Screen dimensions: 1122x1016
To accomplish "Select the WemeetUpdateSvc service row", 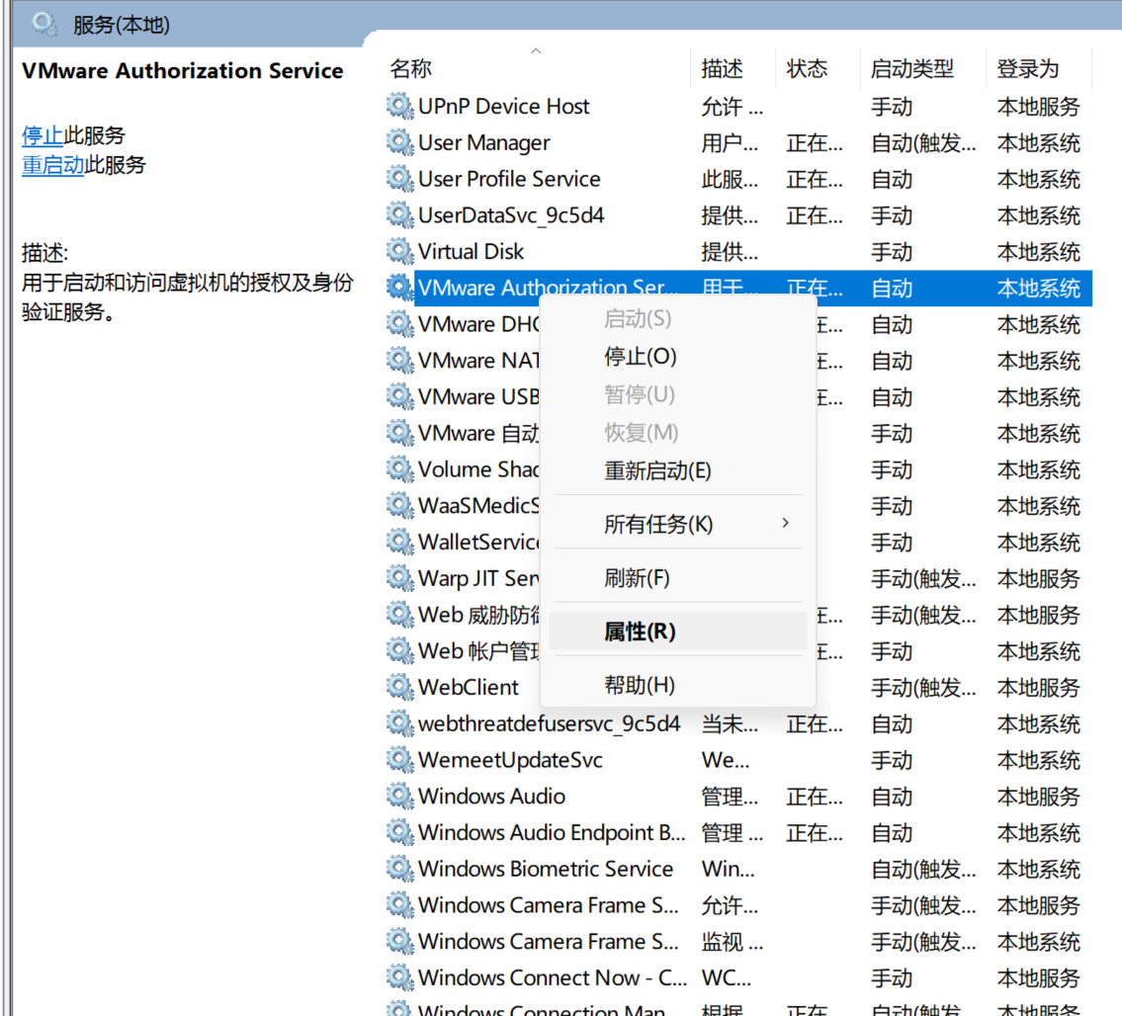I will tap(739, 760).
